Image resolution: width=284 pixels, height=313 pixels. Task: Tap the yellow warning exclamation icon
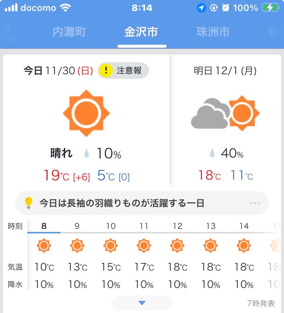106,70
